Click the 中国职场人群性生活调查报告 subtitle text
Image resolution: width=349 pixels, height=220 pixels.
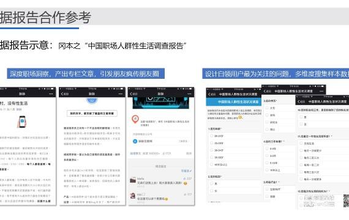135,46
